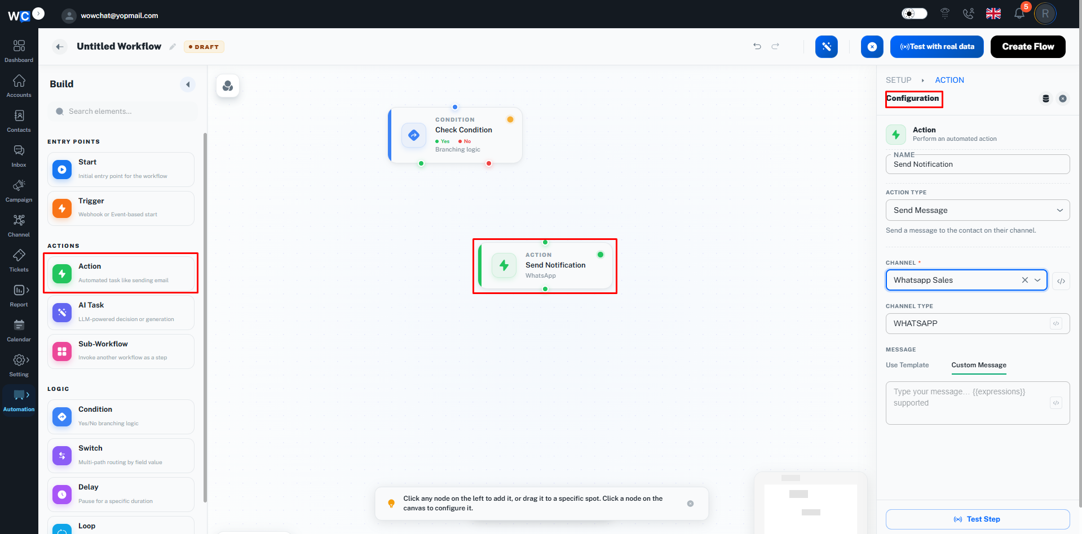This screenshot has height=534, width=1082.
Task: Go back using the arrow beside Untitled Workflow
Action: [x=60, y=47]
